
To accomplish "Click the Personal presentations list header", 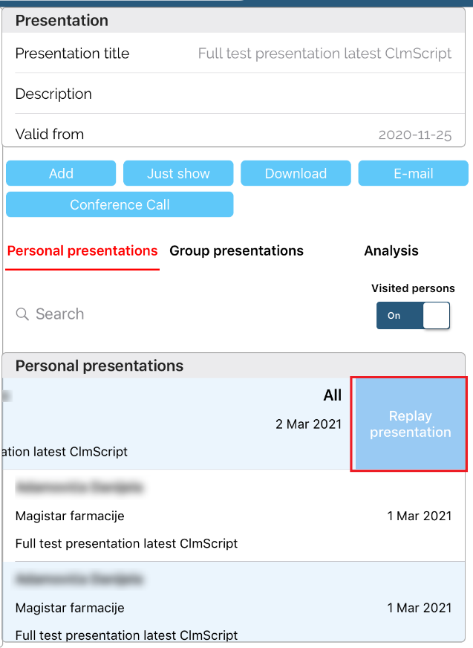I will pyautogui.click(x=236, y=366).
